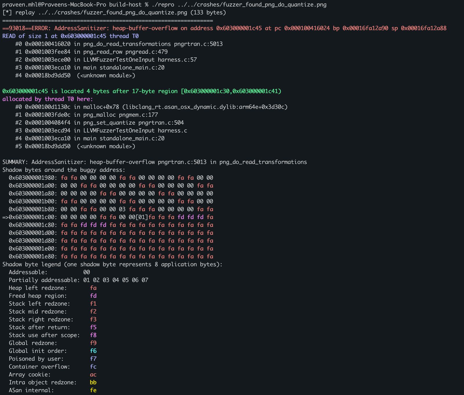Click the SUMMARY: AddressSanitizer line
Screen dimensions: 464x395
click(155, 162)
